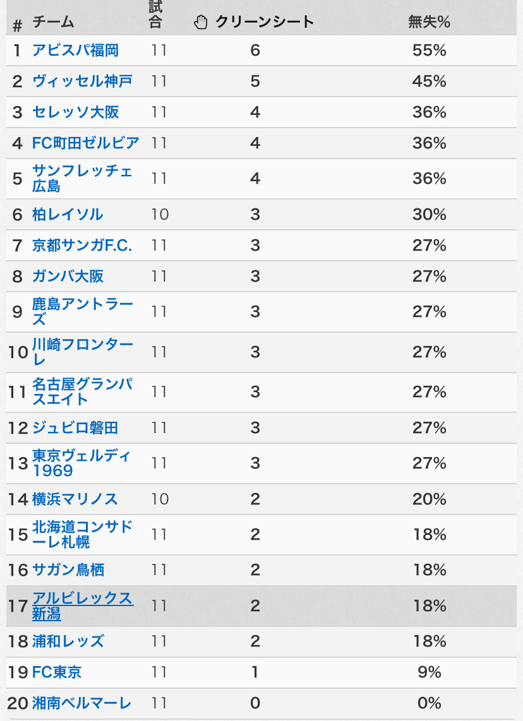Sort by 無失% column header

coord(429,21)
